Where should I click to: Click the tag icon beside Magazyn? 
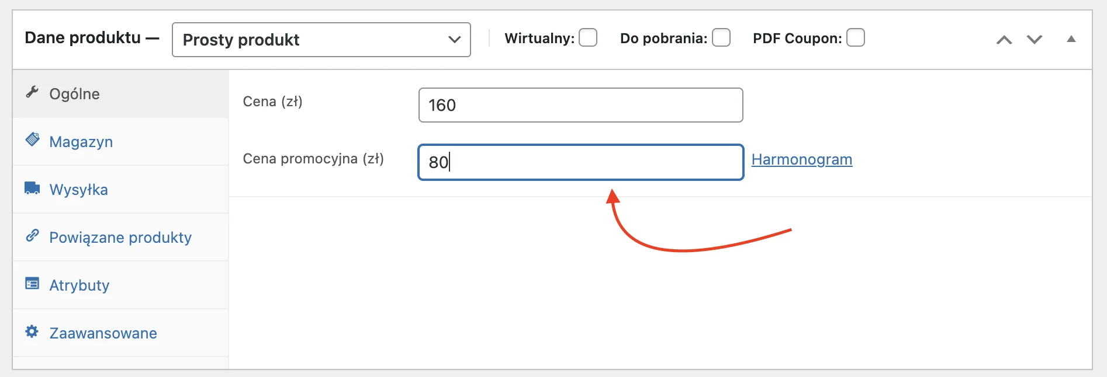coord(32,139)
